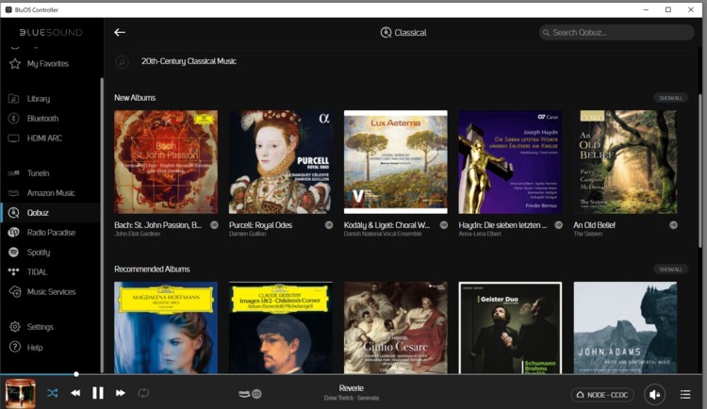This screenshot has width=707, height=409.
Task: Click the Amazon Music quality badge
Action: [x=250, y=394]
